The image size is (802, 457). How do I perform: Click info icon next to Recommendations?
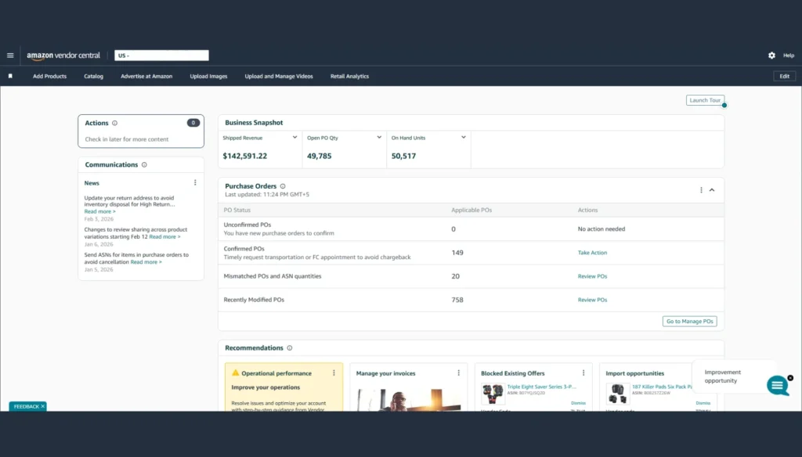[x=290, y=348]
